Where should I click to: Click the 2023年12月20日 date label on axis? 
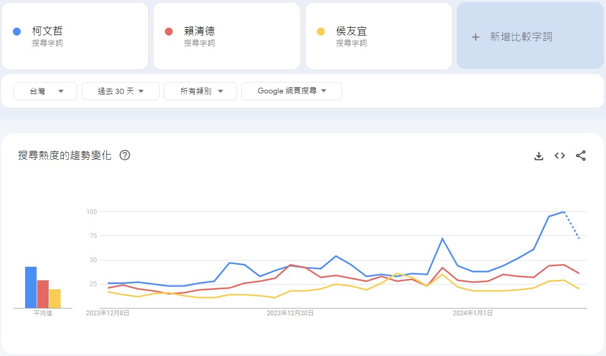point(290,313)
